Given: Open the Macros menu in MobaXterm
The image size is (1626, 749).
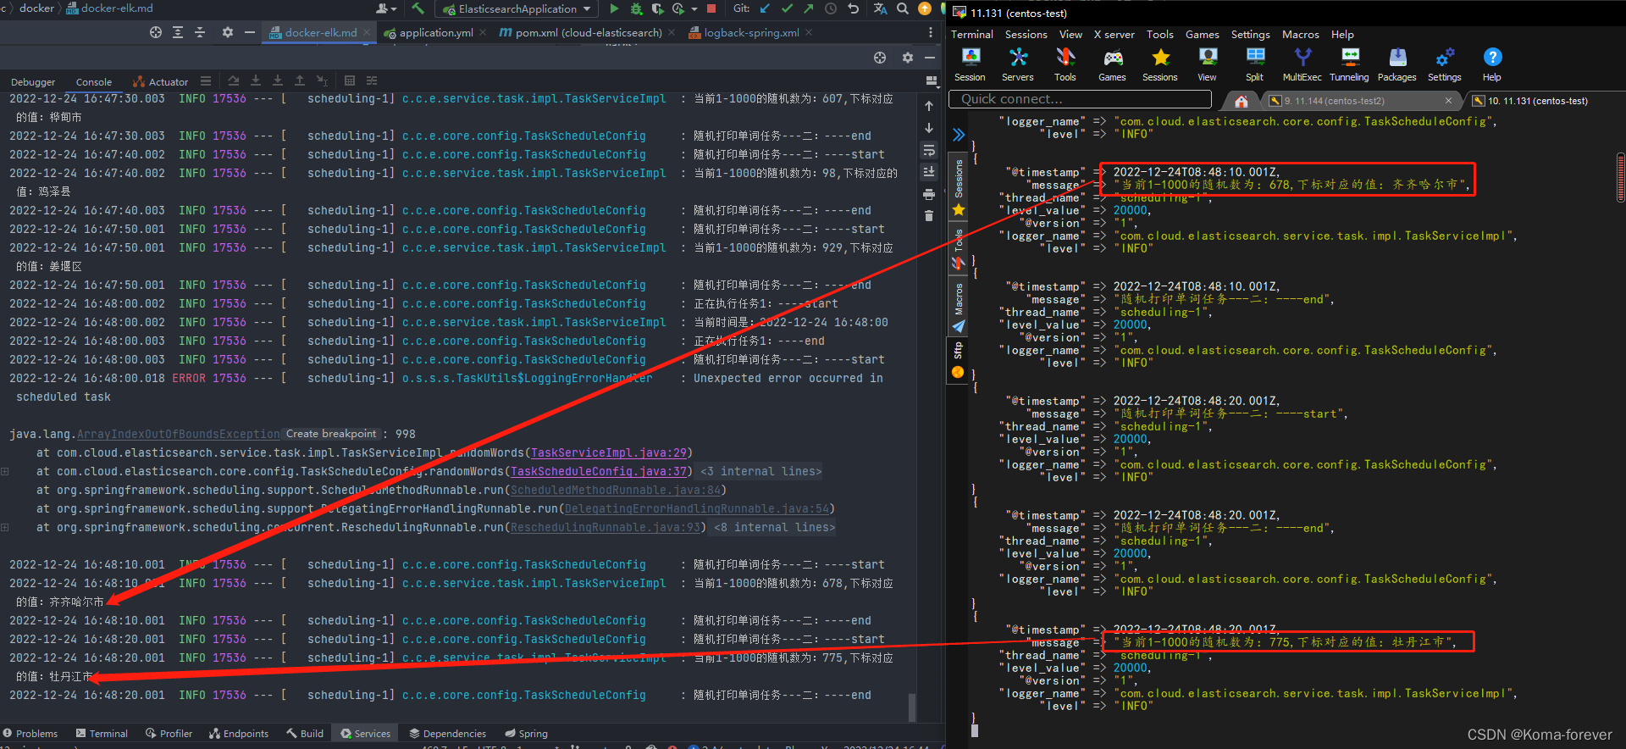Looking at the screenshot, I should 1300,34.
